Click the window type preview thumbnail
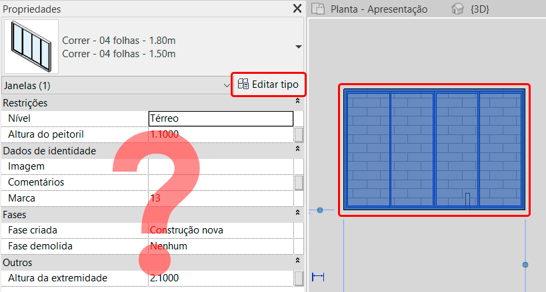The height and width of the screenshot is (292, 546). pyautogui.click(x=31, y=47)
